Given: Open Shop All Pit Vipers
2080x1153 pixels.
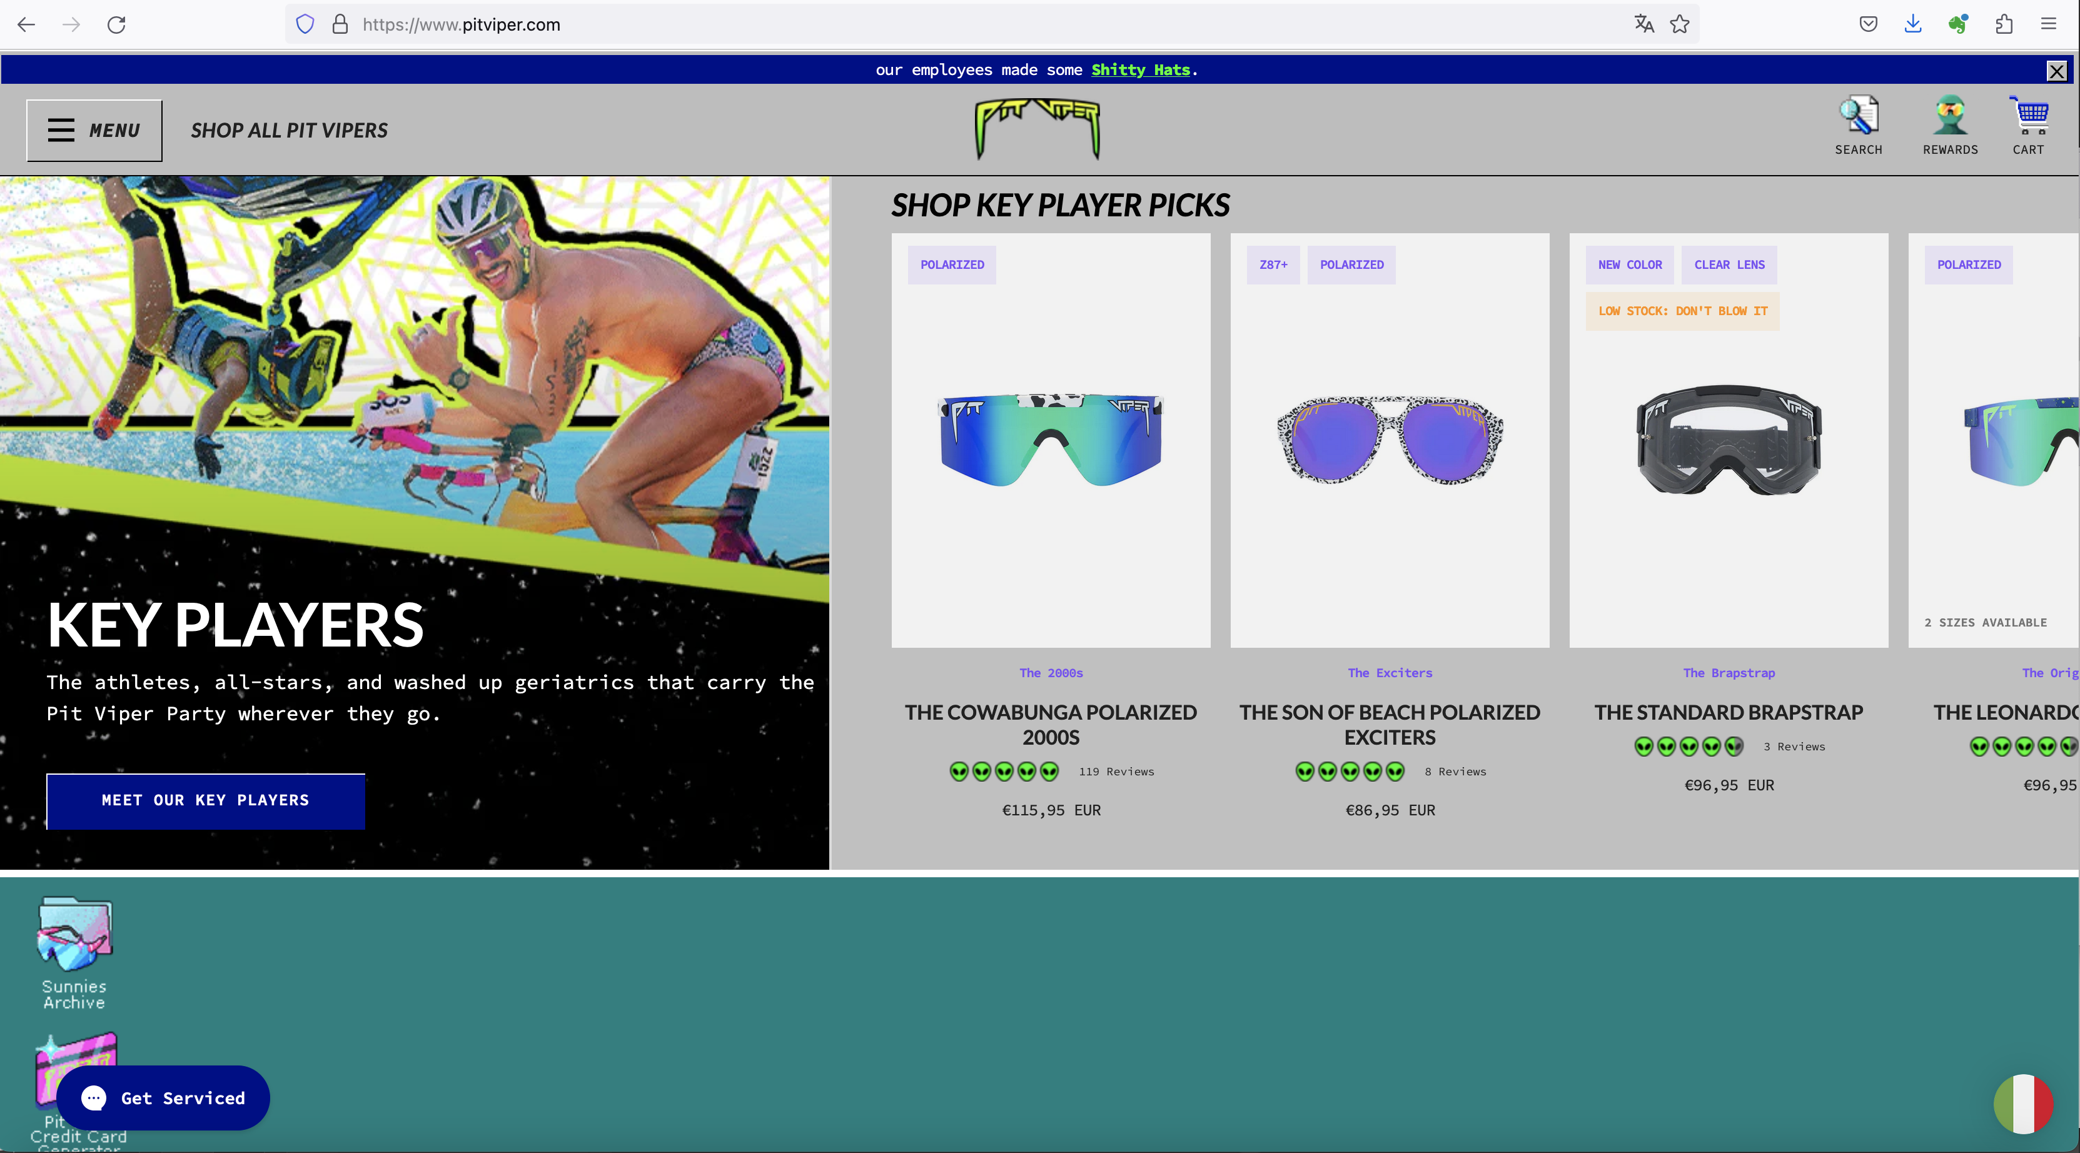Looking at the screenshot, I should coord(289,130).
